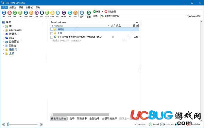Click the 打印 print icon
Image resolution: width=204 pixels, height=128 pixels.
click(x=82, y=14)
